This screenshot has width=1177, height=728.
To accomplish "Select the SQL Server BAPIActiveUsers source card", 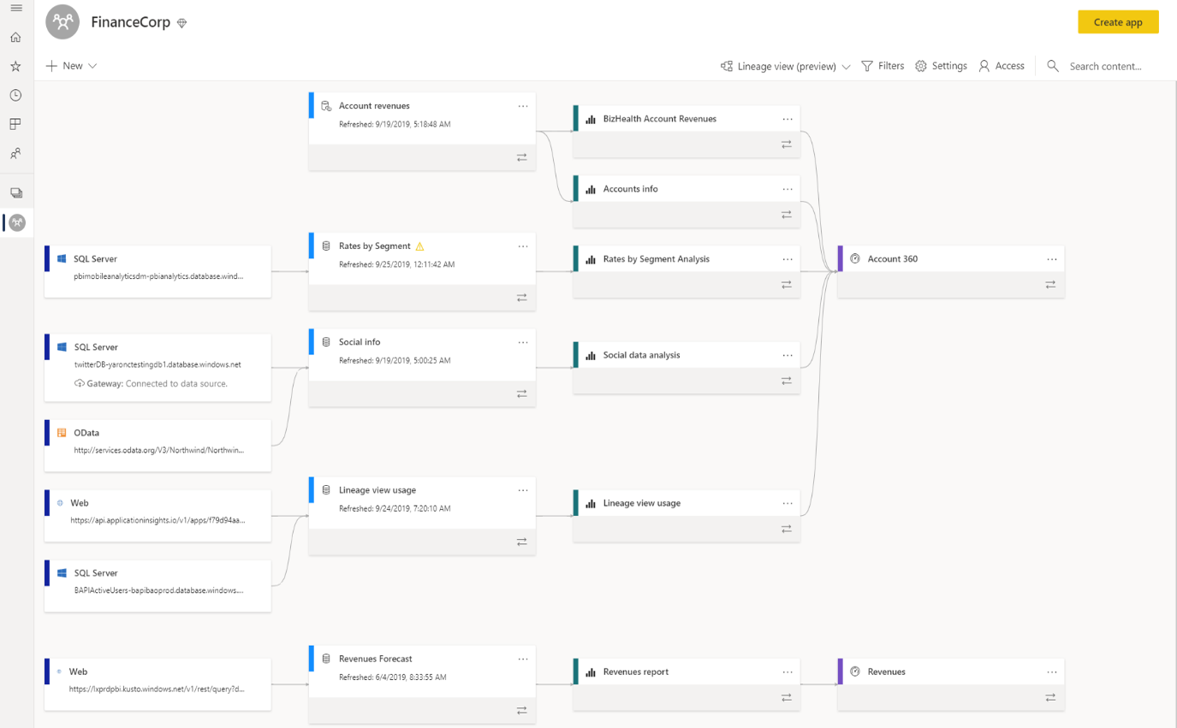I will coord(158,585).
